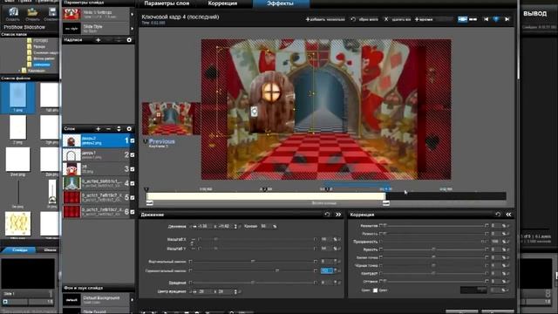The image size is (558, 314).
Task: Switch to the Эффекты tab
Action: (281, 3)
